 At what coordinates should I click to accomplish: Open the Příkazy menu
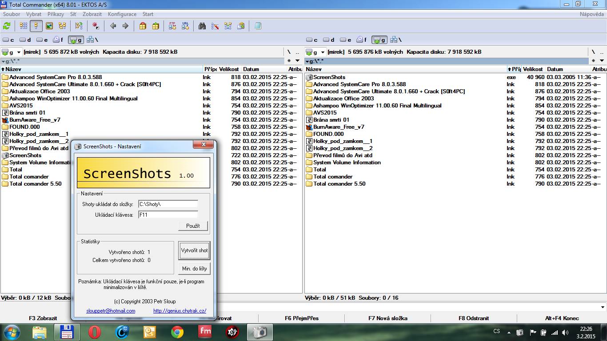coord(56,14)
